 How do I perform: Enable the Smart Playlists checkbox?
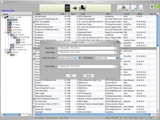[8, 50]
